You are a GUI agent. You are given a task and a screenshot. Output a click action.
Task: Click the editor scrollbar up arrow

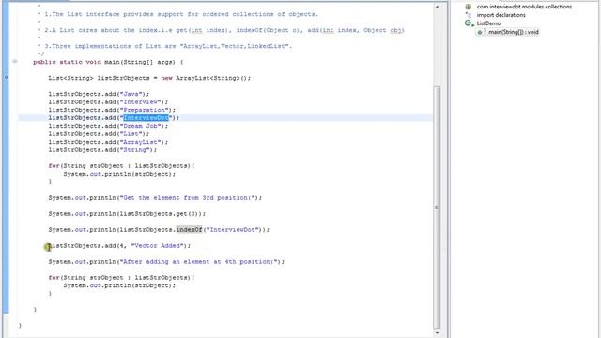437,7
